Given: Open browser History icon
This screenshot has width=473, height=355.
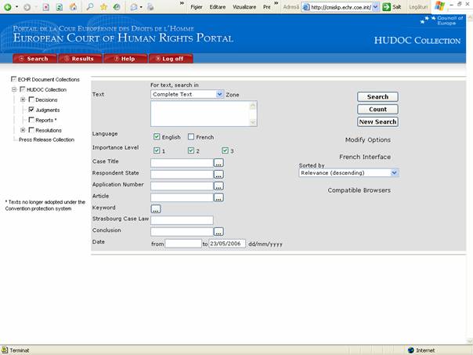Looking at the screenshot, I should [x=117, y=6].
